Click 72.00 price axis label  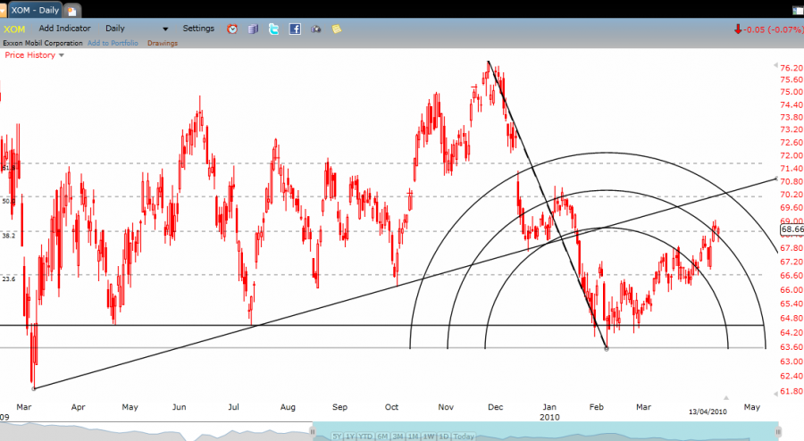791,155
